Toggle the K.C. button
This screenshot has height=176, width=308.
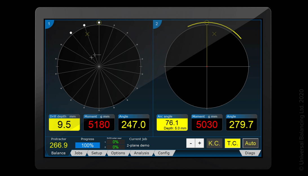click(x=214, y=143)
